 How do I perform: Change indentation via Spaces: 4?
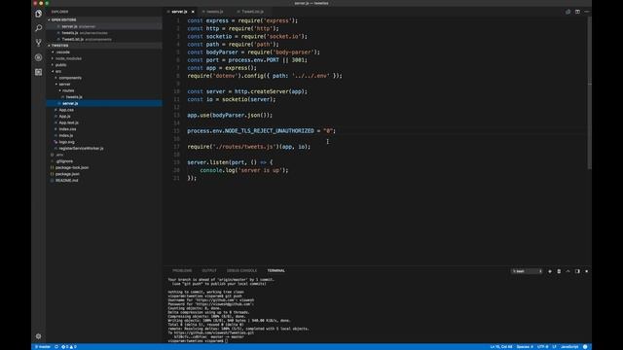[x=525, y=347]
